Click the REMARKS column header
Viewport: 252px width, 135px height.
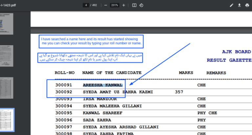pyautogui.click(x=216, y=73)
